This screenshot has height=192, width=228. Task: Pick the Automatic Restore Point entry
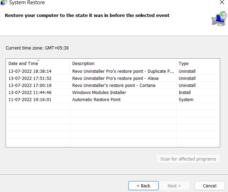click(x=96, y=99)
